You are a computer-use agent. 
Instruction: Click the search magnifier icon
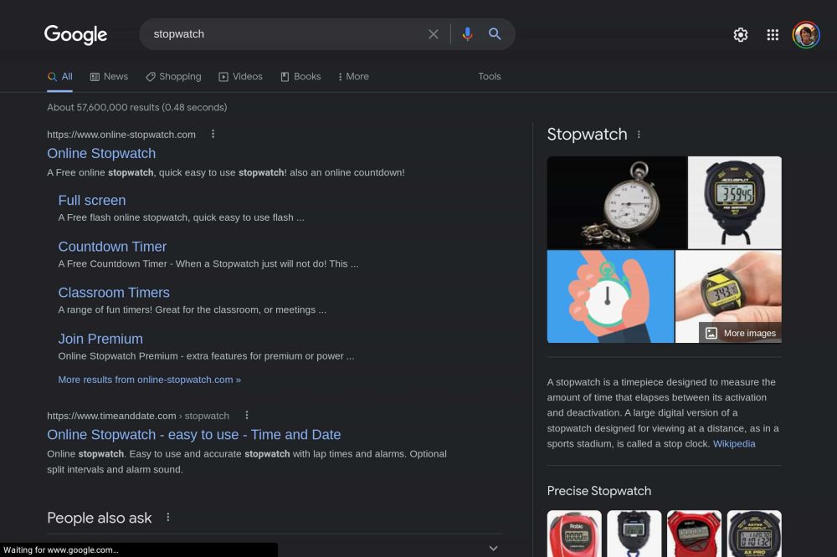click(495, 34)
